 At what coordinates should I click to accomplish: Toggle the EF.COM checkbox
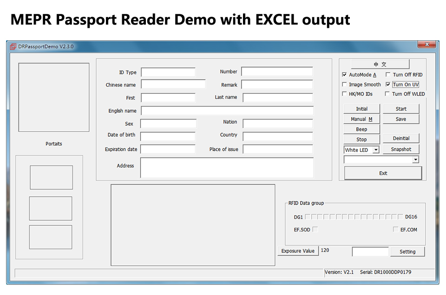click(396, 230)
